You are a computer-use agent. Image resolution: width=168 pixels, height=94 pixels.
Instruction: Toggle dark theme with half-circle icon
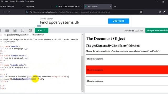tap(30, 30)
